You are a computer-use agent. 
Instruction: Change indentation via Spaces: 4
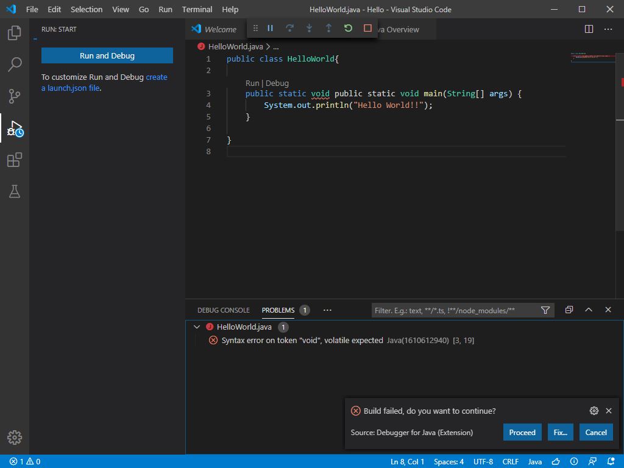point(448,462)
